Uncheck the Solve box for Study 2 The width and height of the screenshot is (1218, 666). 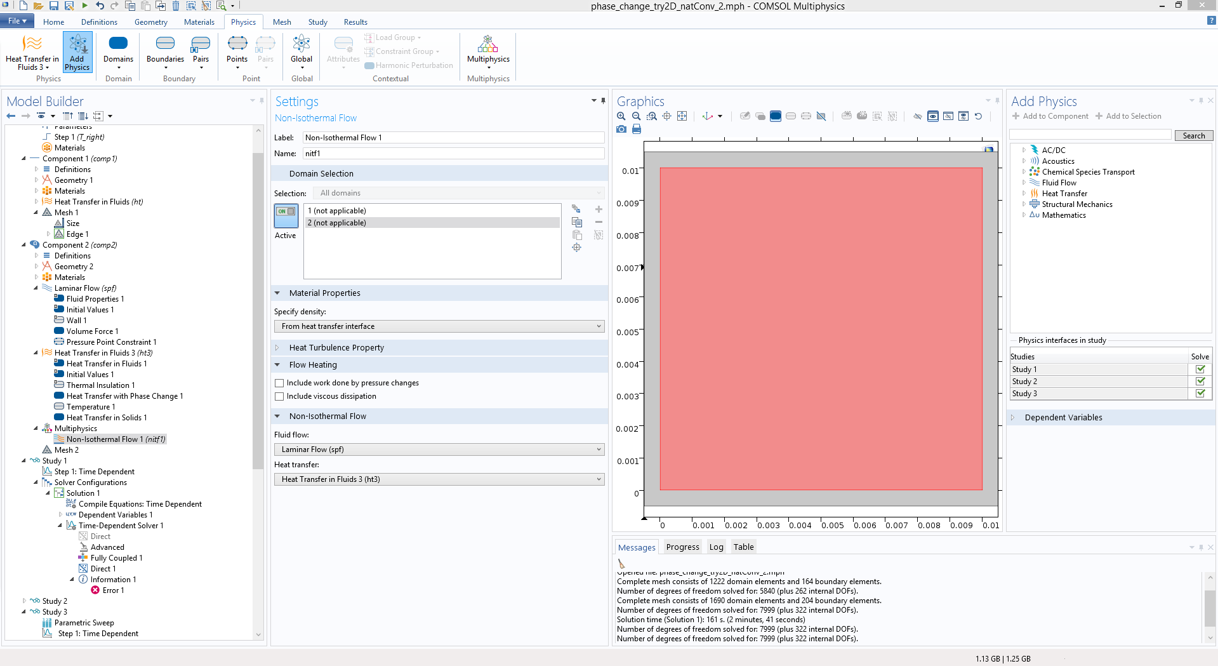coord(1200,381)
